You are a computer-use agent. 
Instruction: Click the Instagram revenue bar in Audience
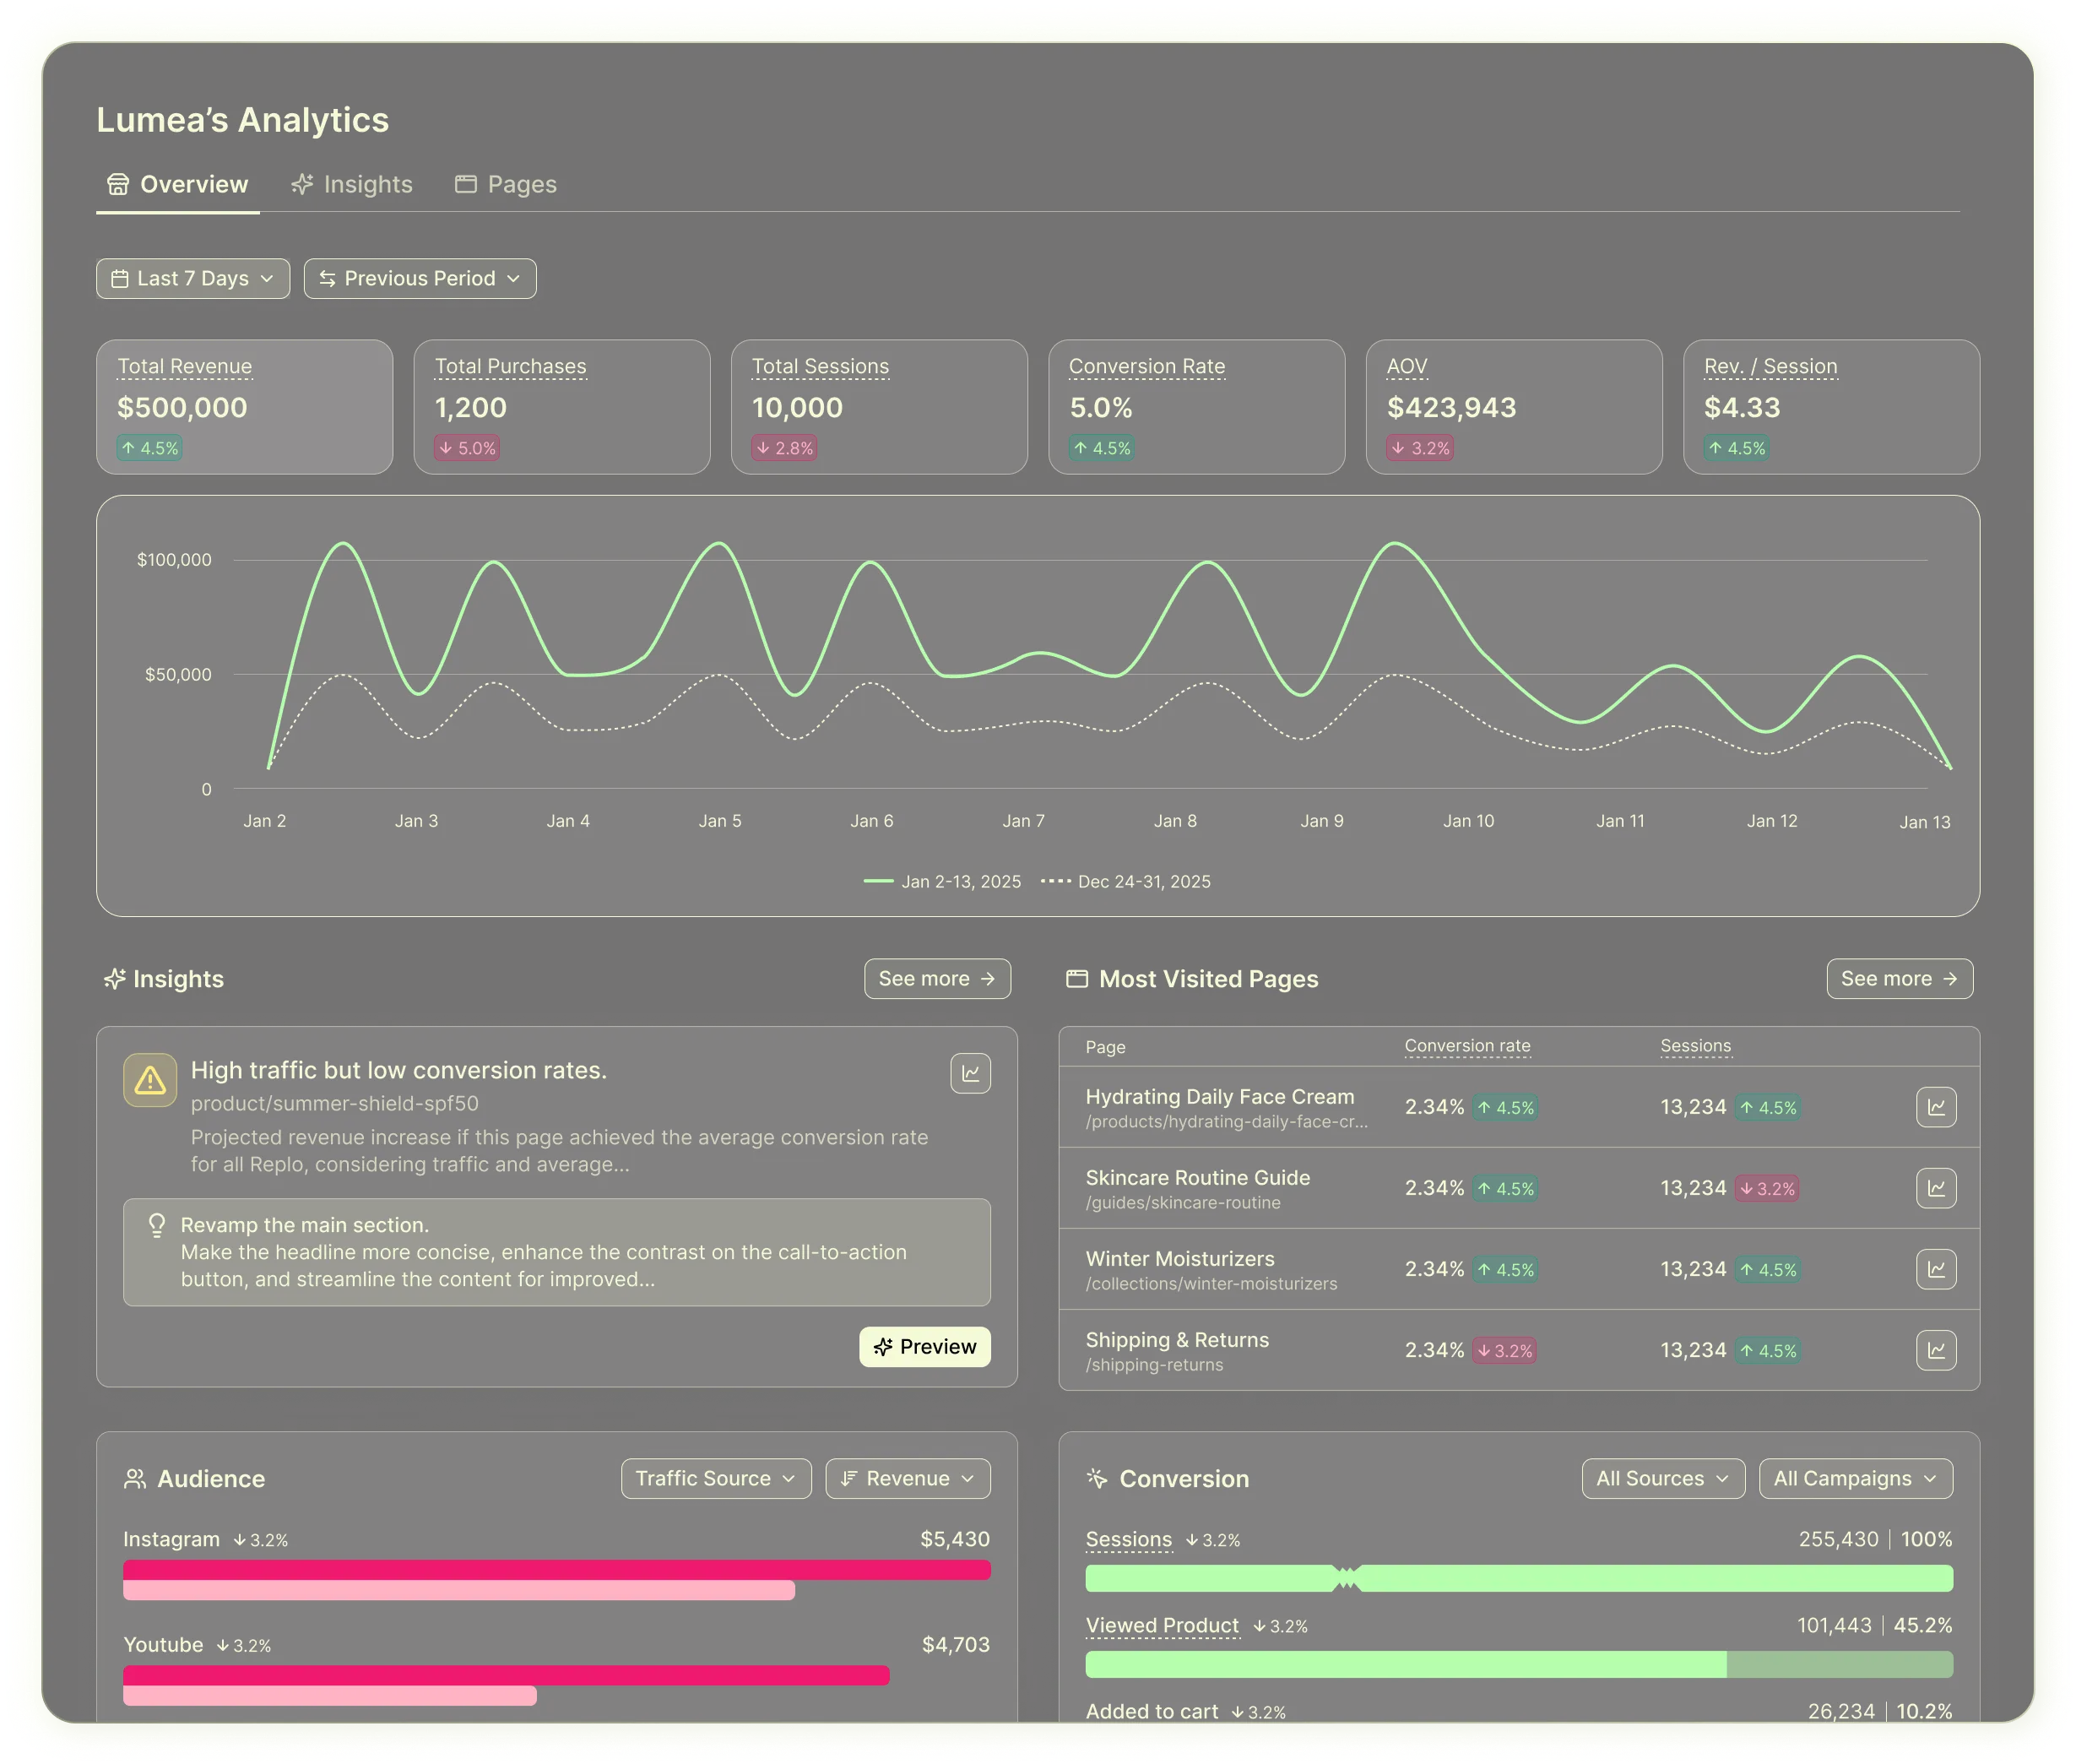(556, 1570)
